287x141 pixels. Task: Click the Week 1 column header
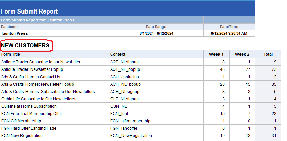[x=216, y=54]
